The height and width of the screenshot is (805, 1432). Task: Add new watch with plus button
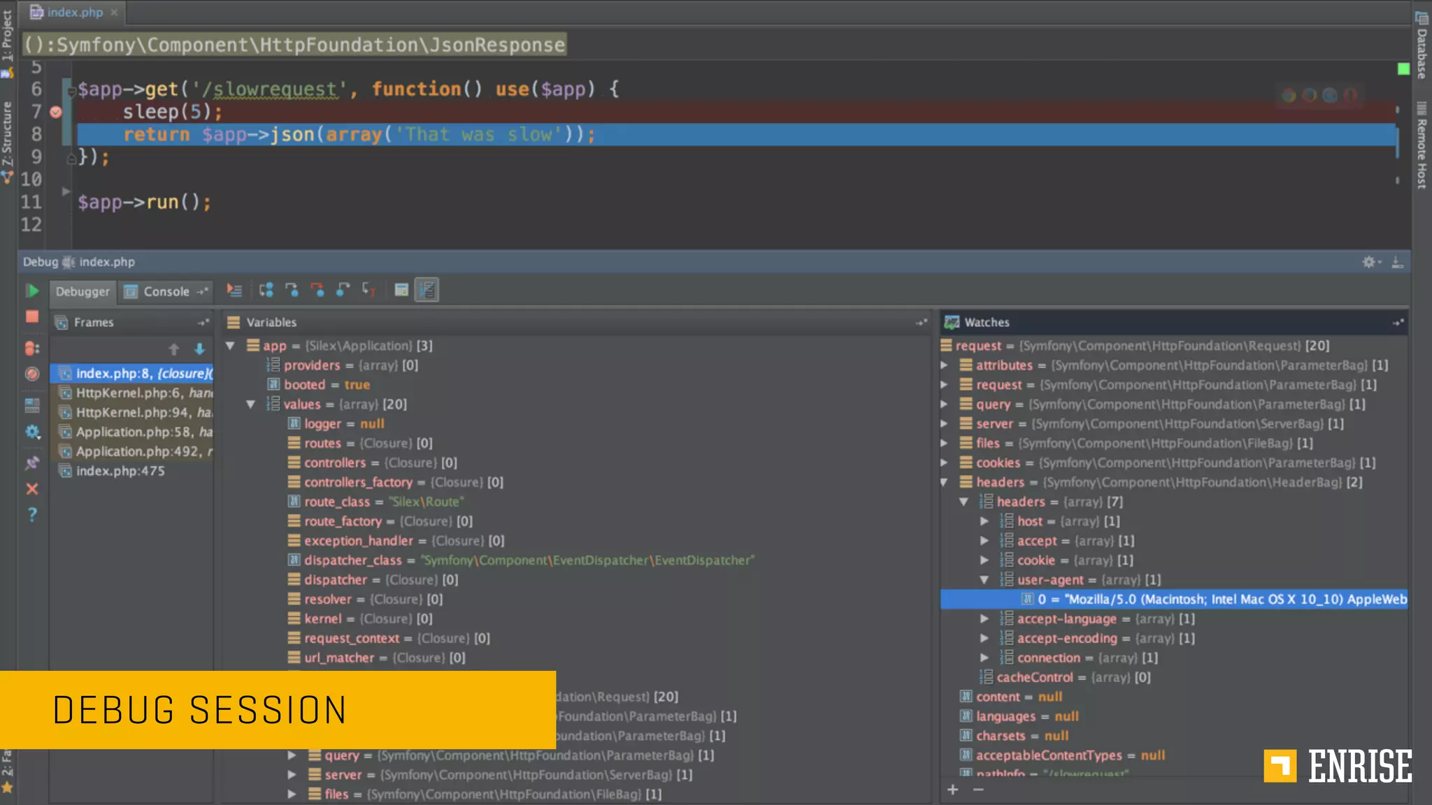coord(952,790)
